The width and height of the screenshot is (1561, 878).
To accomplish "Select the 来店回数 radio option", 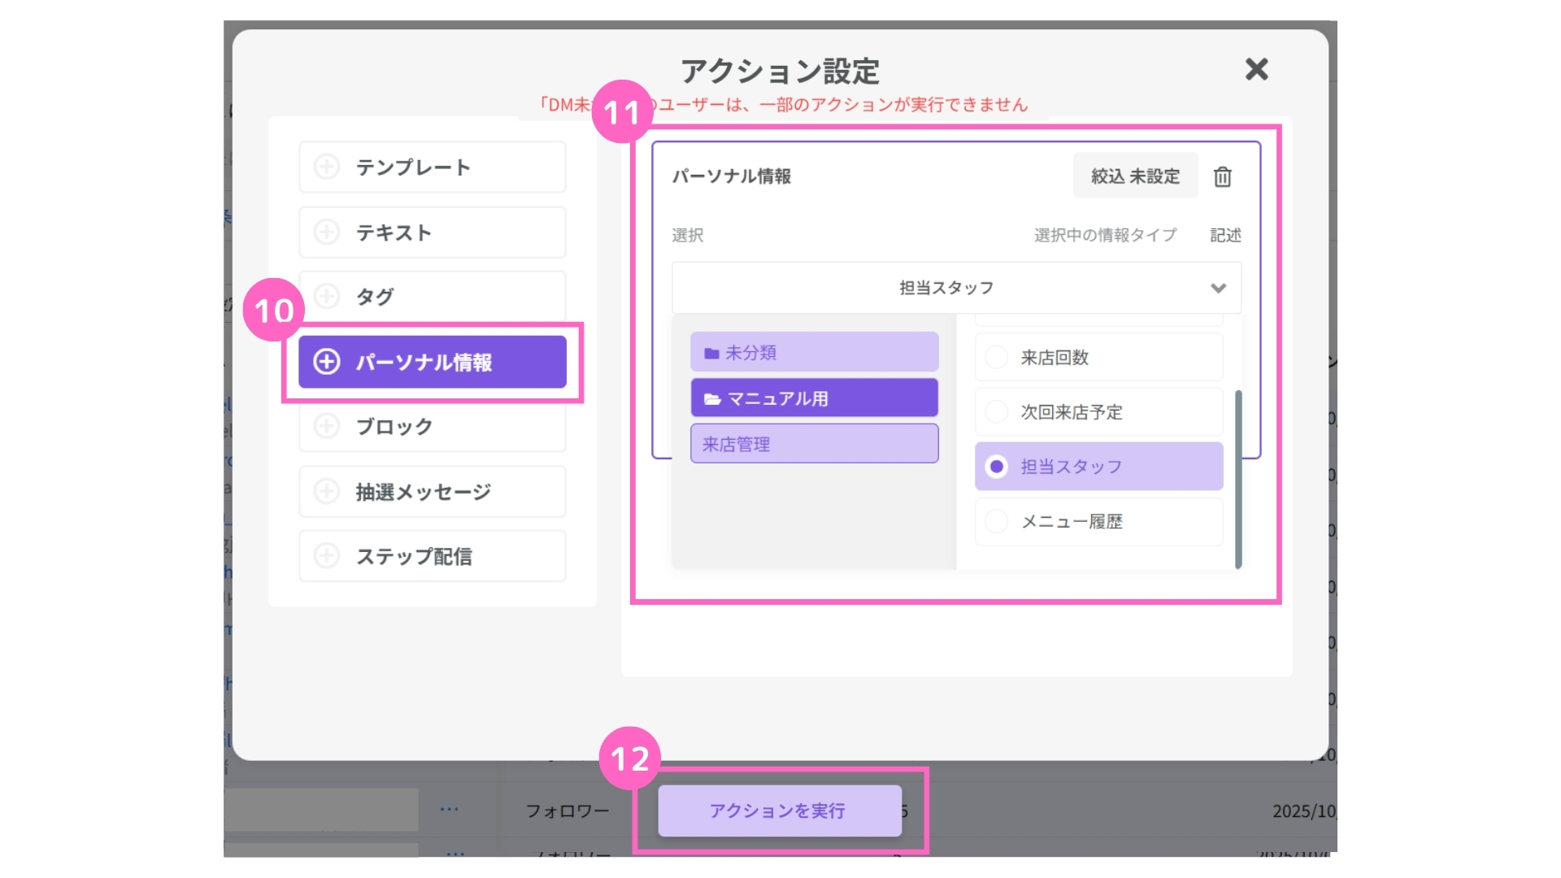I will coord(996,357).
